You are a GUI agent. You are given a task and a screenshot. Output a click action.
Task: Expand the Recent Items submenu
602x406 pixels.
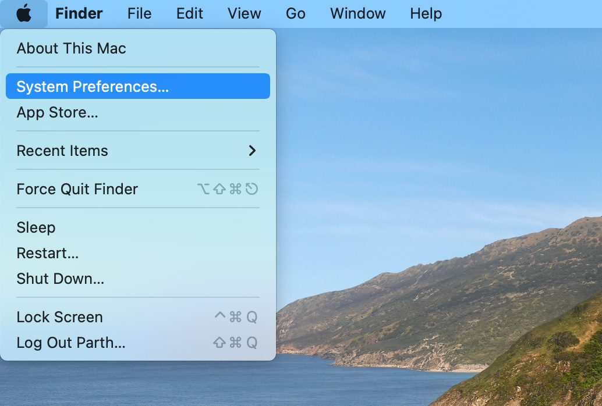(138, 151)
